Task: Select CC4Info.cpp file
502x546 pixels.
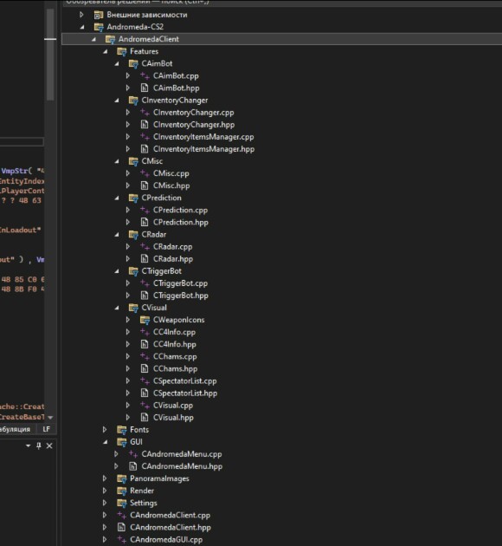Action: tap(174, 332)
